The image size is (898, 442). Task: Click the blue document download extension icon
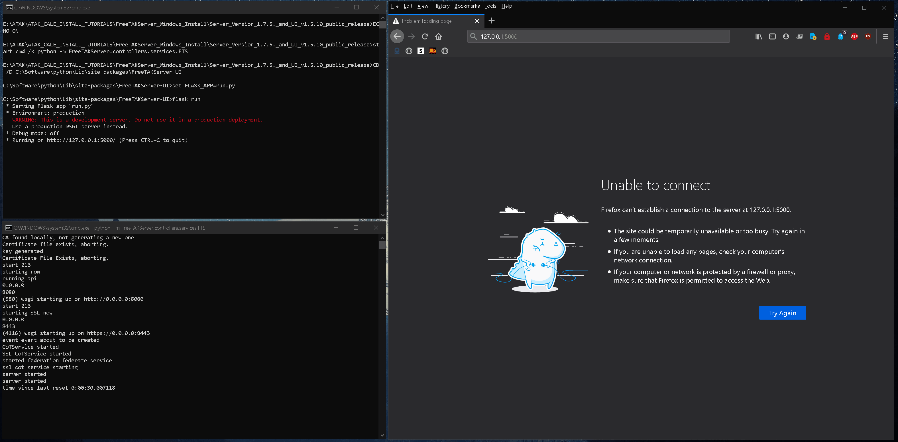(813, 36)
